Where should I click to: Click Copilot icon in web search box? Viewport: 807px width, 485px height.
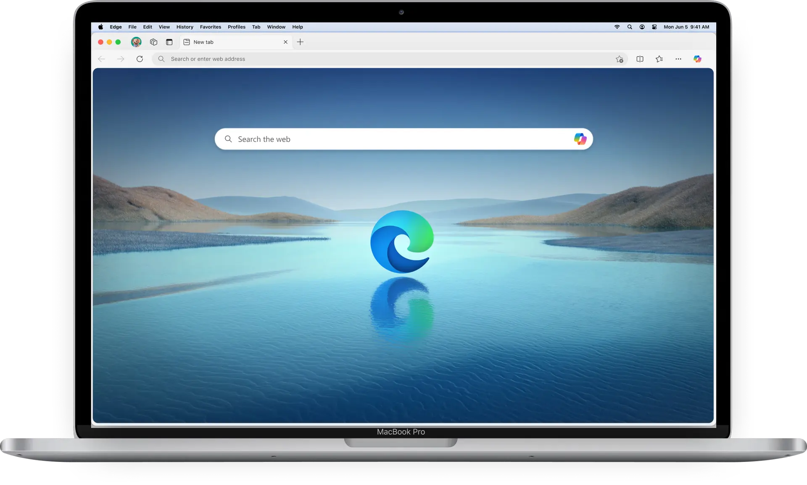pos(580,139)
